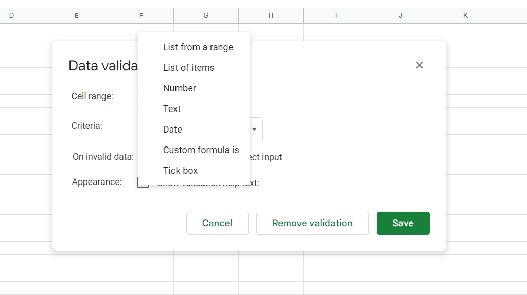Screen dimensions: 527x295
Task: Expand the second criteria dropdown arrow
Action: 254,130
